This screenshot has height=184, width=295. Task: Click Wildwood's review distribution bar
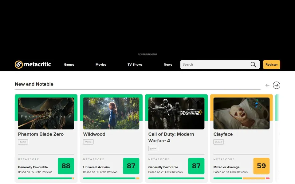pos(111,178)
